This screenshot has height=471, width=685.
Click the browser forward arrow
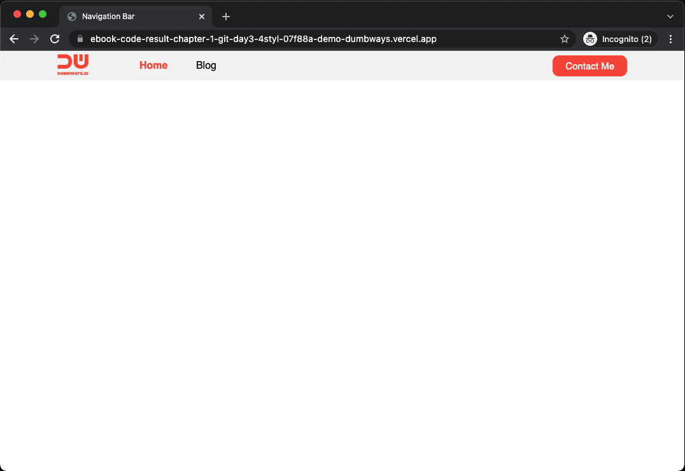point(34,39)
